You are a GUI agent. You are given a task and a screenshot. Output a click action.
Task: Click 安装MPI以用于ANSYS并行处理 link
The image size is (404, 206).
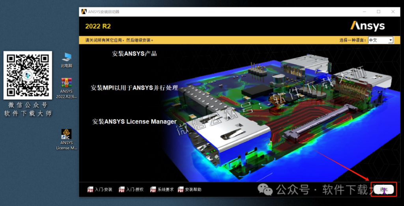click(134, 88)
